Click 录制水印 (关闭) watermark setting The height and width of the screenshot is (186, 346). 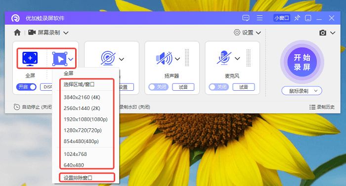point(134,107)
